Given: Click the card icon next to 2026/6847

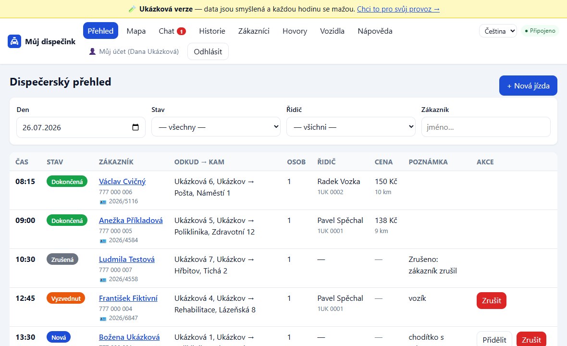Looking at the screenshot, I should pyautogui.click(x=103, y=319).
